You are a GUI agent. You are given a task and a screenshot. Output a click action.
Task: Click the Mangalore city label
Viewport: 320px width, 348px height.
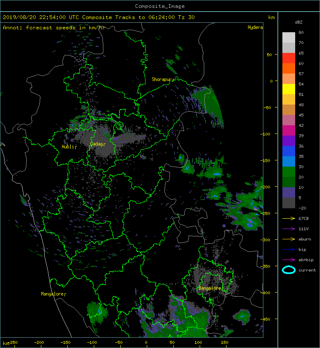click(53, 294)
